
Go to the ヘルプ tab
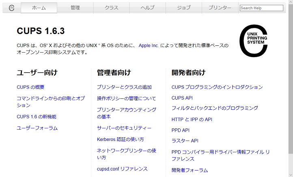click(147, 8)
